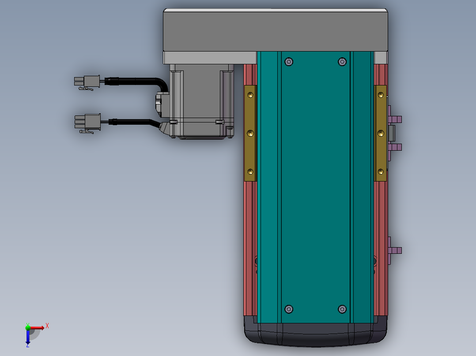This screenshot has height=356, width=476.
Task: Click the green Y axis origin of the triad
Action: click(x=28, y=327)
